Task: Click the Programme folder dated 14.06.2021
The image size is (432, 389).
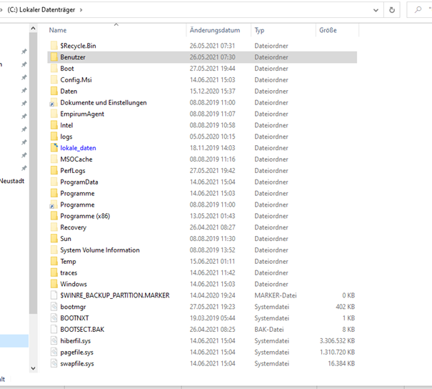Action: pos(77,193)
